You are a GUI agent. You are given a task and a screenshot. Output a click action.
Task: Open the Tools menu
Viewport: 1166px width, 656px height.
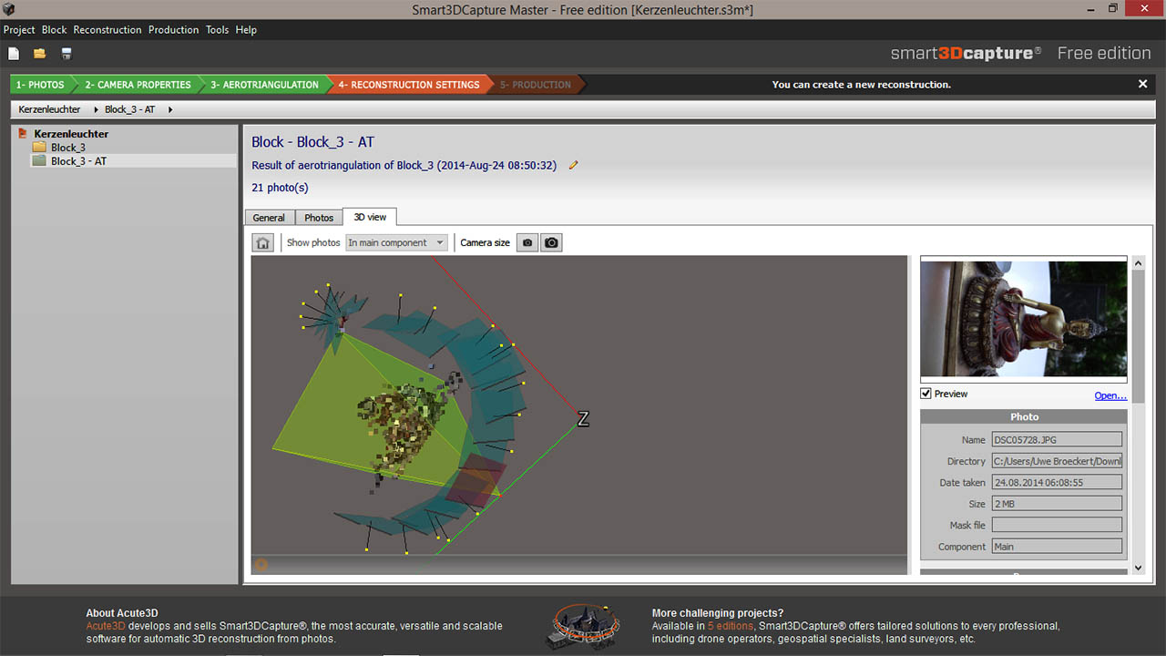217,29
